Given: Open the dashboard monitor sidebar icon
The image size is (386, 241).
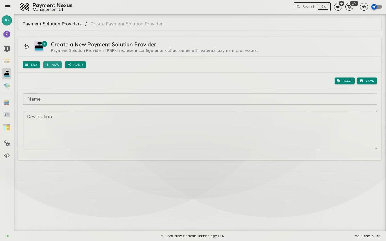Looking at the screenshot, I should pos(7,49).
